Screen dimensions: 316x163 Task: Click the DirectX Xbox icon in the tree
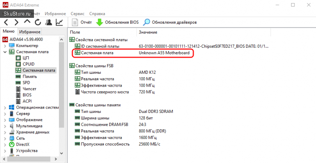(x=12, y=144)
